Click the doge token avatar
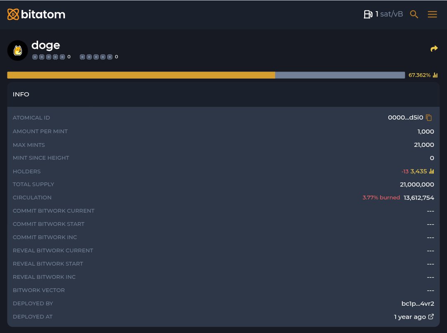Image resolution: width=447 pixels, height=333 pixels. click(x=18, y=50)
